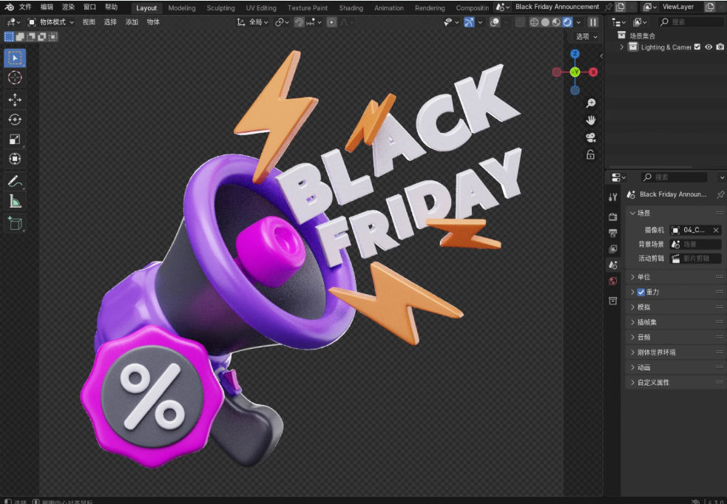Toggle the 重力 (gravity) checkbox
The width and height of the screenshot is (727, 504).
click(x=640, y=293)
